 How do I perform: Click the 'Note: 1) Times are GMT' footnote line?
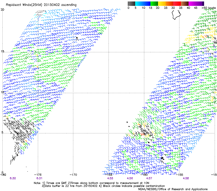click(91, 183)
